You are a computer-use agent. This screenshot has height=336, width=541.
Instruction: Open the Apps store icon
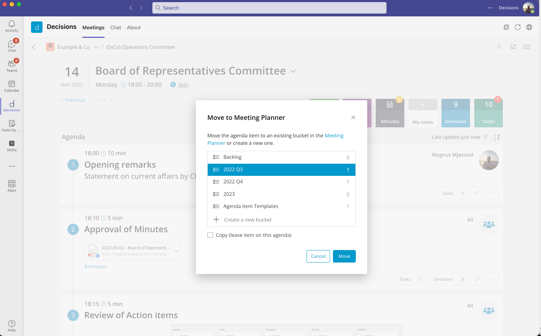tap(12, 186)
